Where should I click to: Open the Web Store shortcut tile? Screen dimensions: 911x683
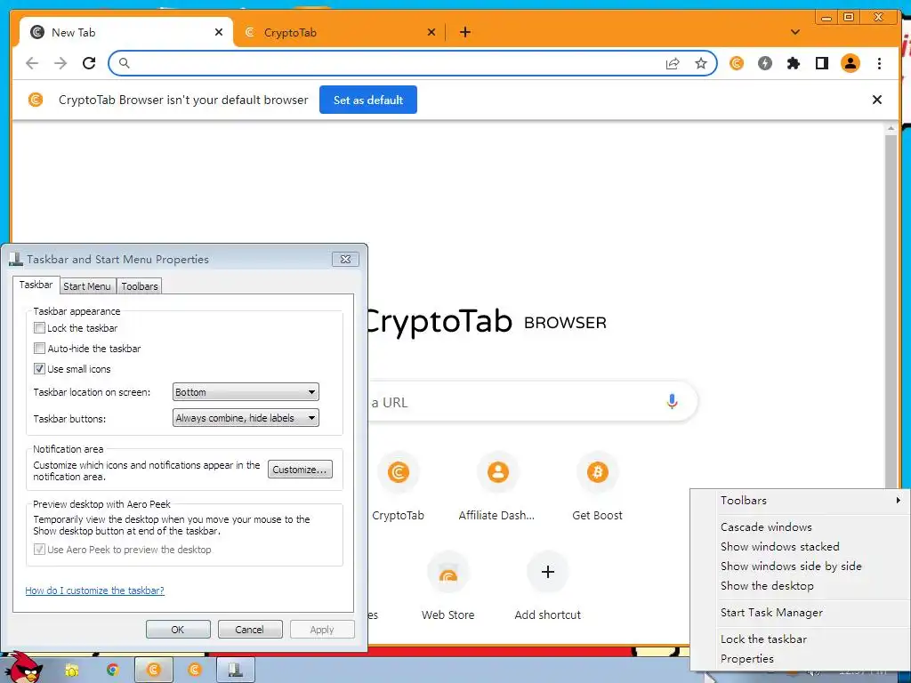(x=447, y=585)
